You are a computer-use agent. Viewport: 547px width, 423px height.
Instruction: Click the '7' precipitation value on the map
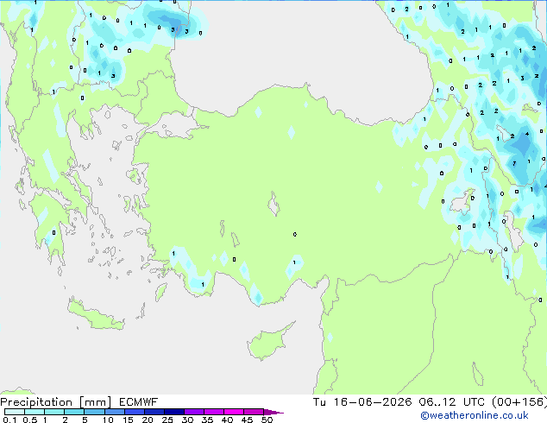(x=514, y=164)
